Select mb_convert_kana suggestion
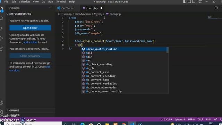 point(124,80)
